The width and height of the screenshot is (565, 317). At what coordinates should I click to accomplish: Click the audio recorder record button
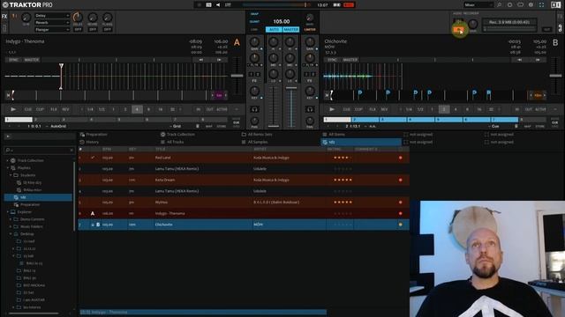[459, 30]
